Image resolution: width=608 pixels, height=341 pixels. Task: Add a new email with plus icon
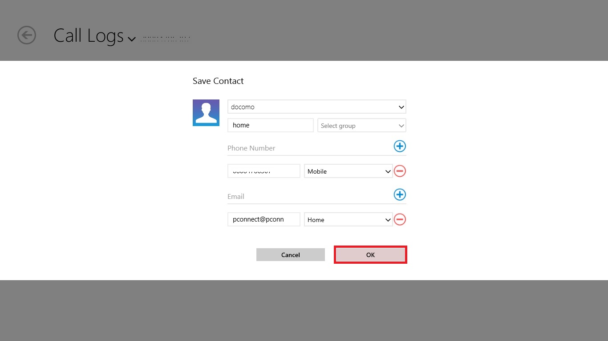click(x=400, y=194)
